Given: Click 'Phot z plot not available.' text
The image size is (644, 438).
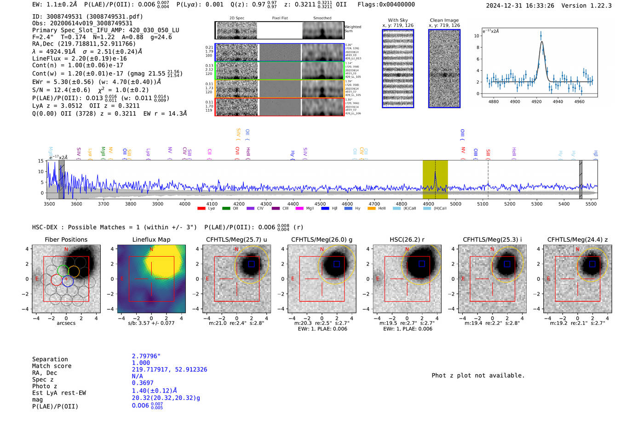Looking at the screenshot, I should pos(478,375).
